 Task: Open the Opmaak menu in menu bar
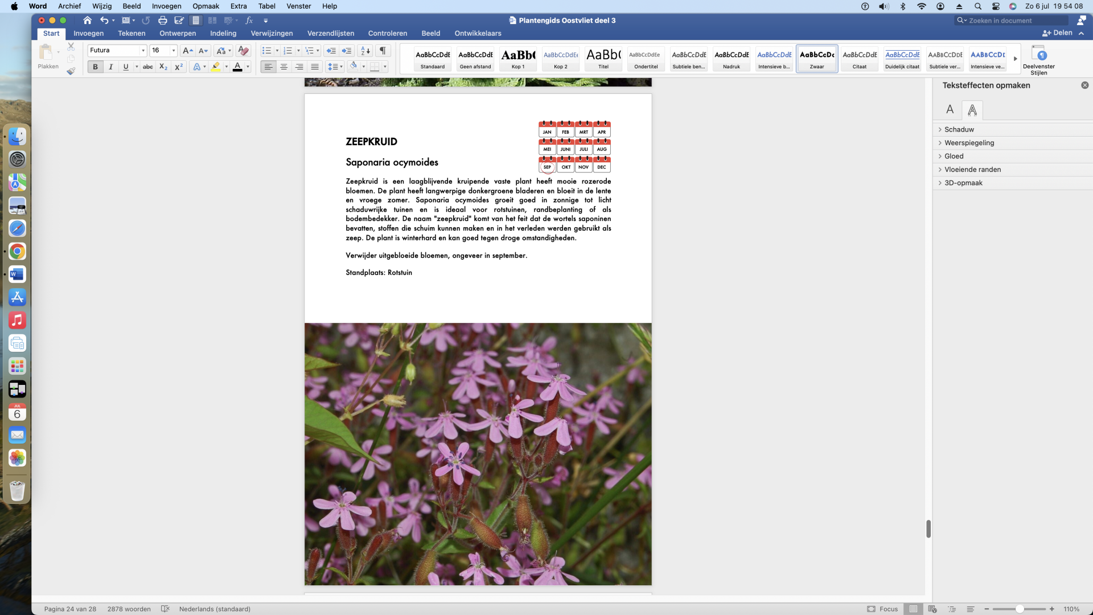coord(206,6)
